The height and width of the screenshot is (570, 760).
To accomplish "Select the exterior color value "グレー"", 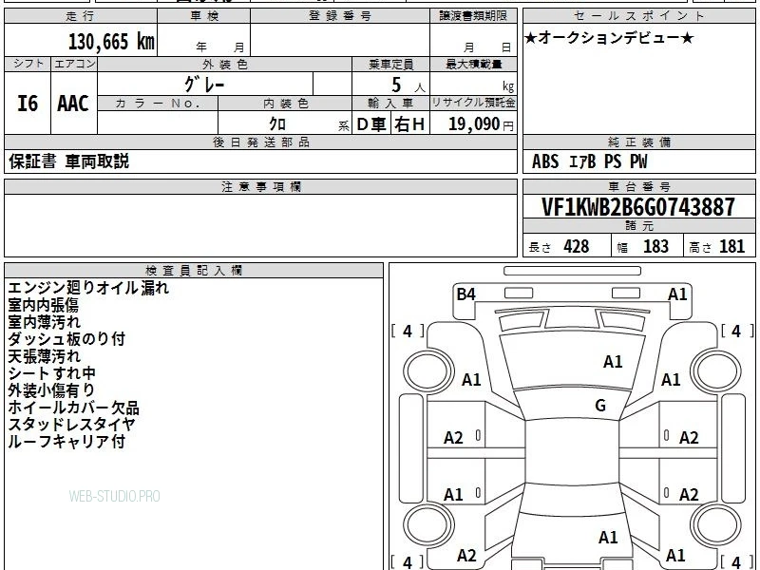I will (x=204, y=84).
